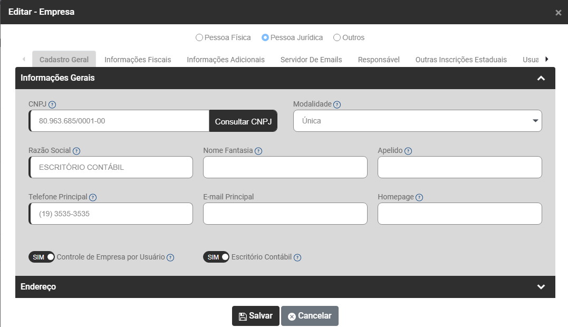Toggle Controle de Empresa por Usuário switch
The width and height of the screenshot is (568, 327).
(x=42, y=257)
